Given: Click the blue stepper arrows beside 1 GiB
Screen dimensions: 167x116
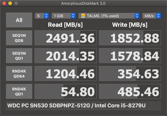Looking at the screenshot, I should point(73,16).
